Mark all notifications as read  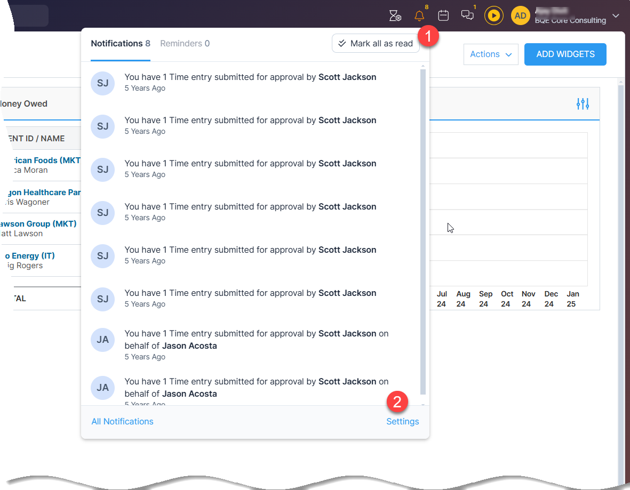click(x=376, y=43)
